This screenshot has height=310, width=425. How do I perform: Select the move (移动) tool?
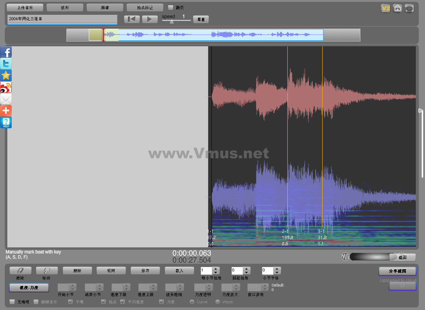(x=47, y=271)
